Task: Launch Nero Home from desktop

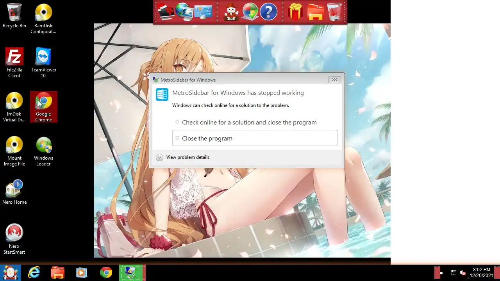Action: point(14,192)
